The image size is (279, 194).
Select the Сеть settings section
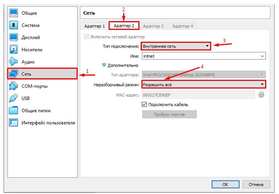tap(43, 74)
